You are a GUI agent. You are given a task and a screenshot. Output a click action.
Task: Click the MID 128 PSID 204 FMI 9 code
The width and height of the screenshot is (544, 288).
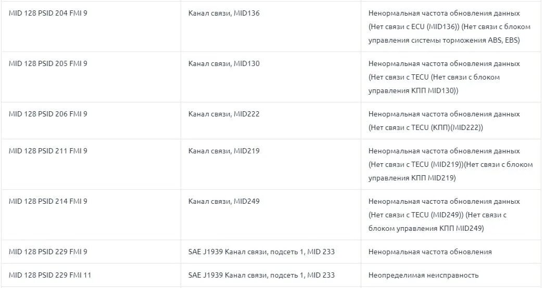tap(48, 13)
